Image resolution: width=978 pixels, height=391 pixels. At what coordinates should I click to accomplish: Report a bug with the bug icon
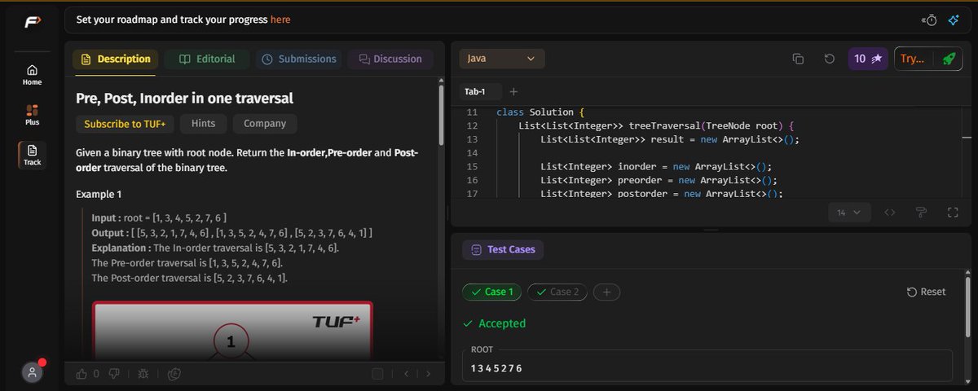(143, 374)
